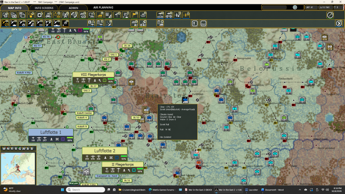Click the JG 53 unit label

tap(136, 117)
